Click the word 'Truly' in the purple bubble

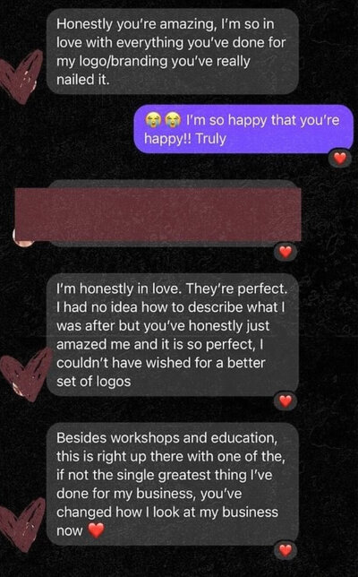pyautogui.click(x=210, y=139)
